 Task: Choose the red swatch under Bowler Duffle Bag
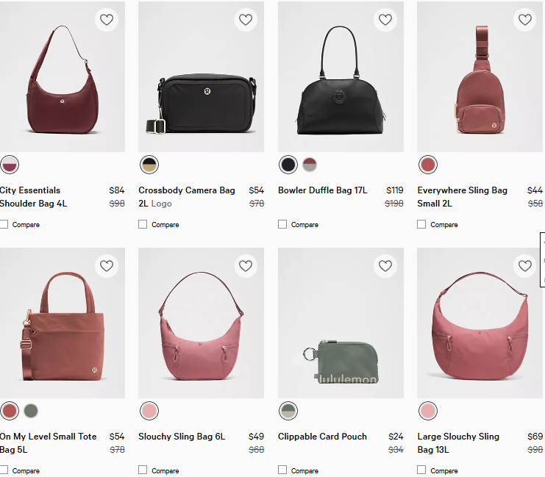pos(310,164)
